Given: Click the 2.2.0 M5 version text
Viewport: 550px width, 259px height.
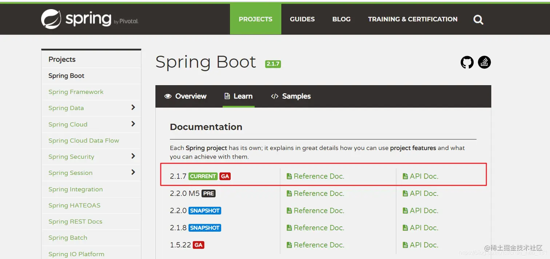Looking at the screenshot, I should [185, 193].
